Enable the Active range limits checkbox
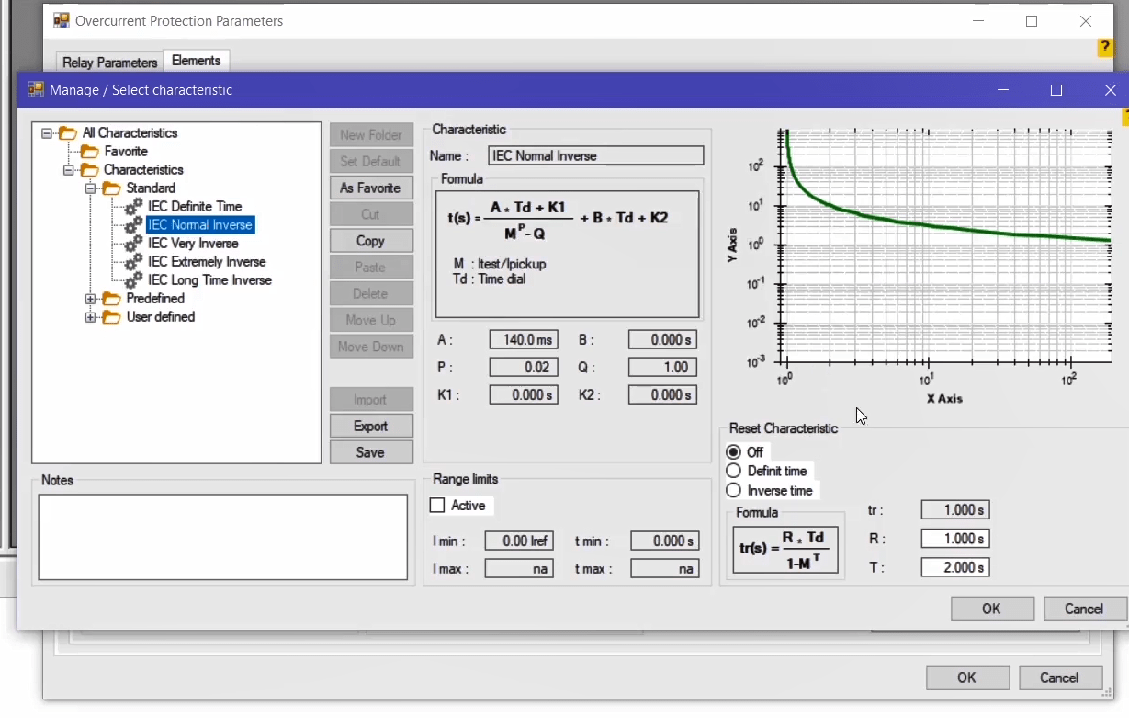This screenshot has height=718, width=1129. click(x=437, y=506)
